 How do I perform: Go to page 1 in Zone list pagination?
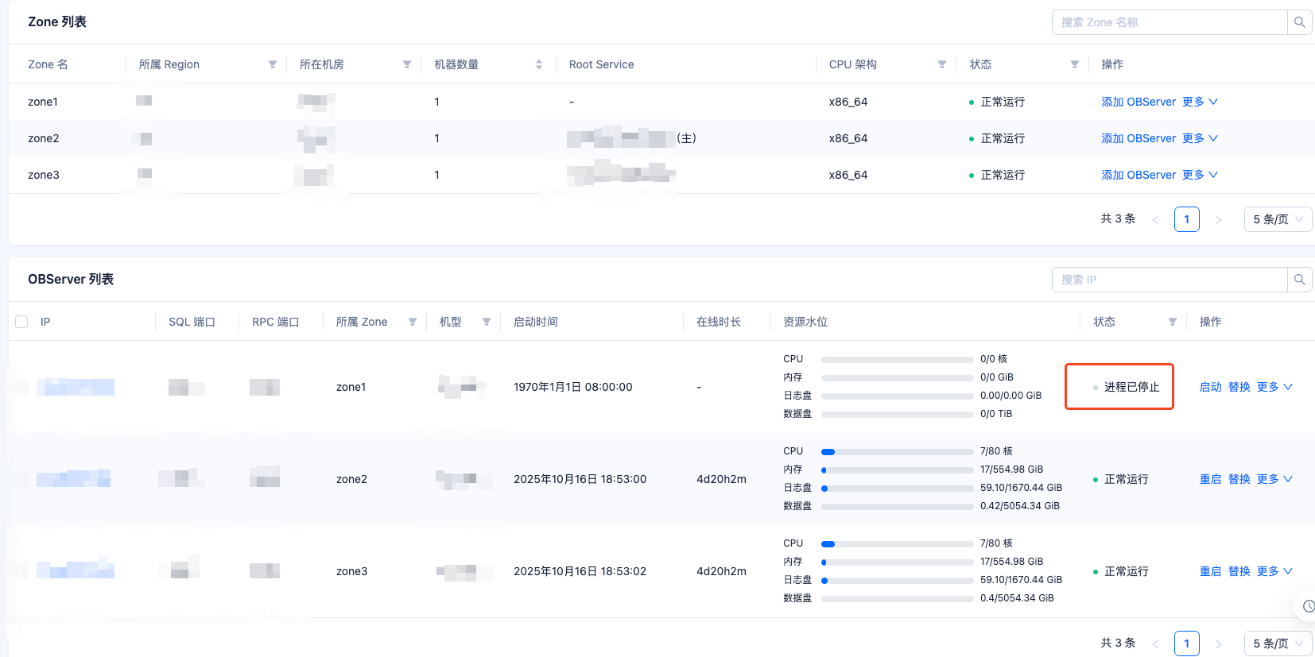(1186, 219)
